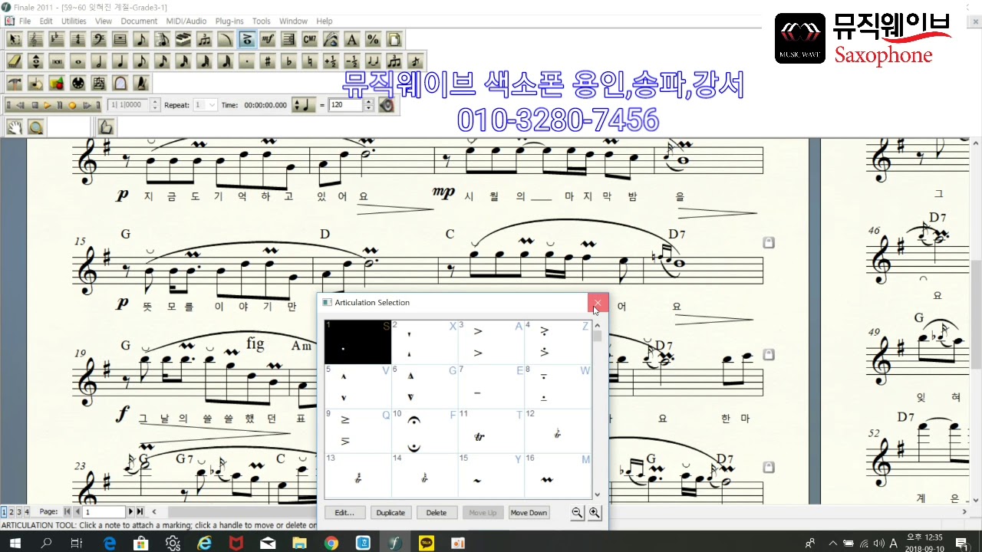
Task: Select the Tempo metronome tool
Action: [x=141, y=84]
